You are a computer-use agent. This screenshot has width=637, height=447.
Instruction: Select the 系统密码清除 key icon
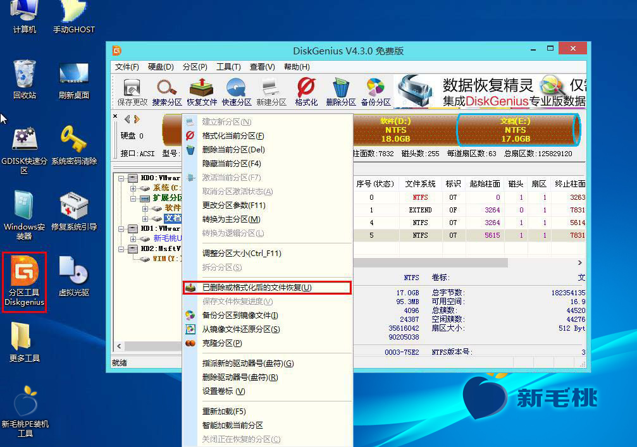pyautogui.click(x=74, y=145)
